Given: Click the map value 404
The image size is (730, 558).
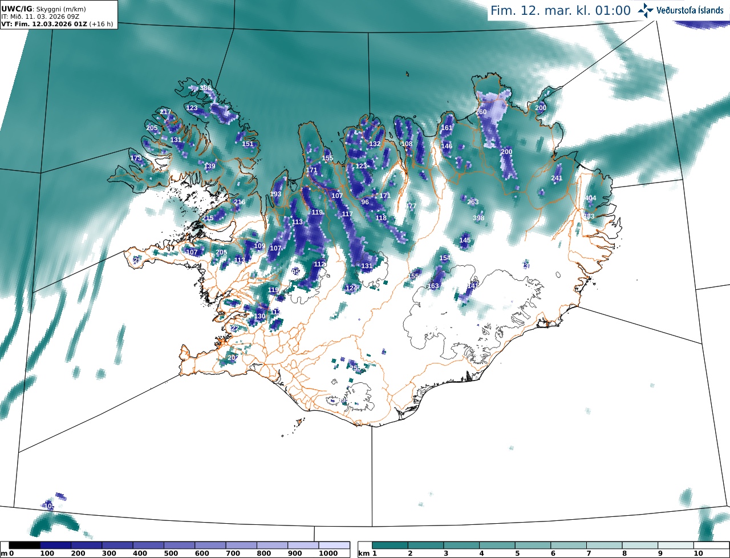Looking at the screenshot, I should pyautogui.click(x=590, y=198).
